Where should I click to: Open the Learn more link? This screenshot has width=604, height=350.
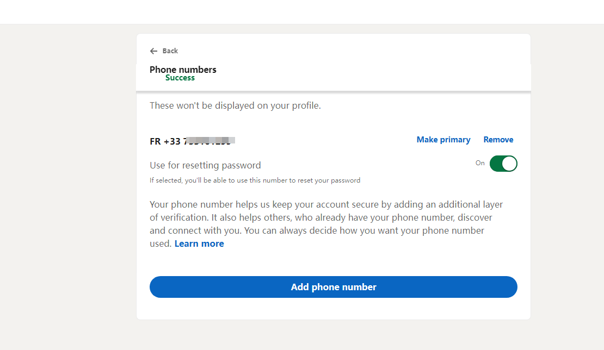[x=199, y=243]
